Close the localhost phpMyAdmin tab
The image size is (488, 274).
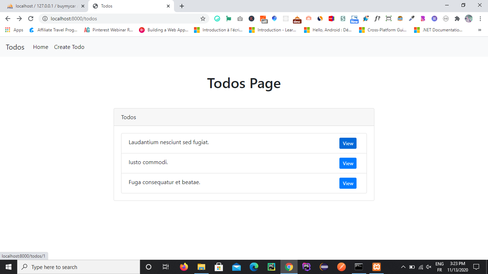click(x=83, y=6)
